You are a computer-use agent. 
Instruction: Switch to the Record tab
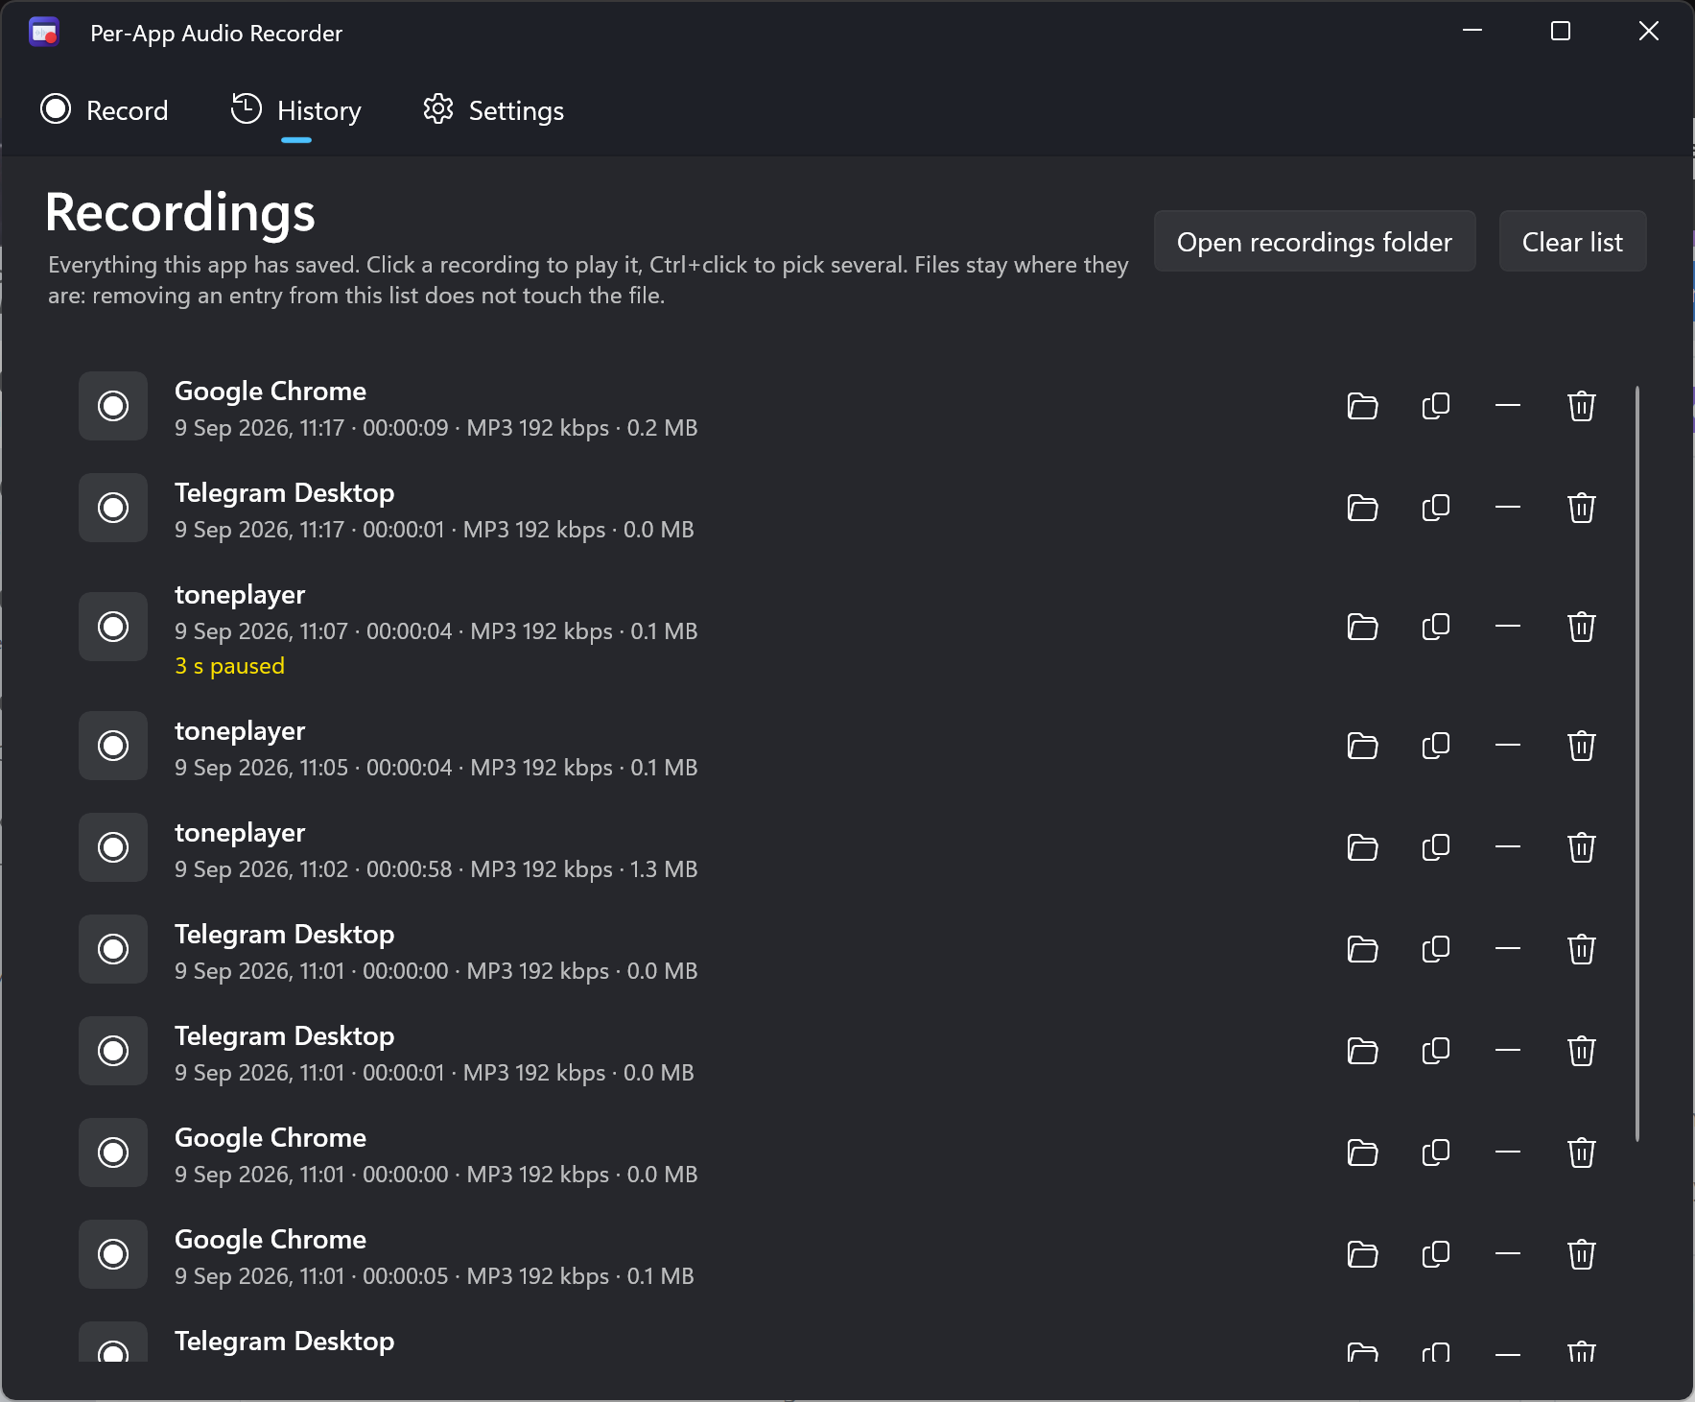coord(105,110)
